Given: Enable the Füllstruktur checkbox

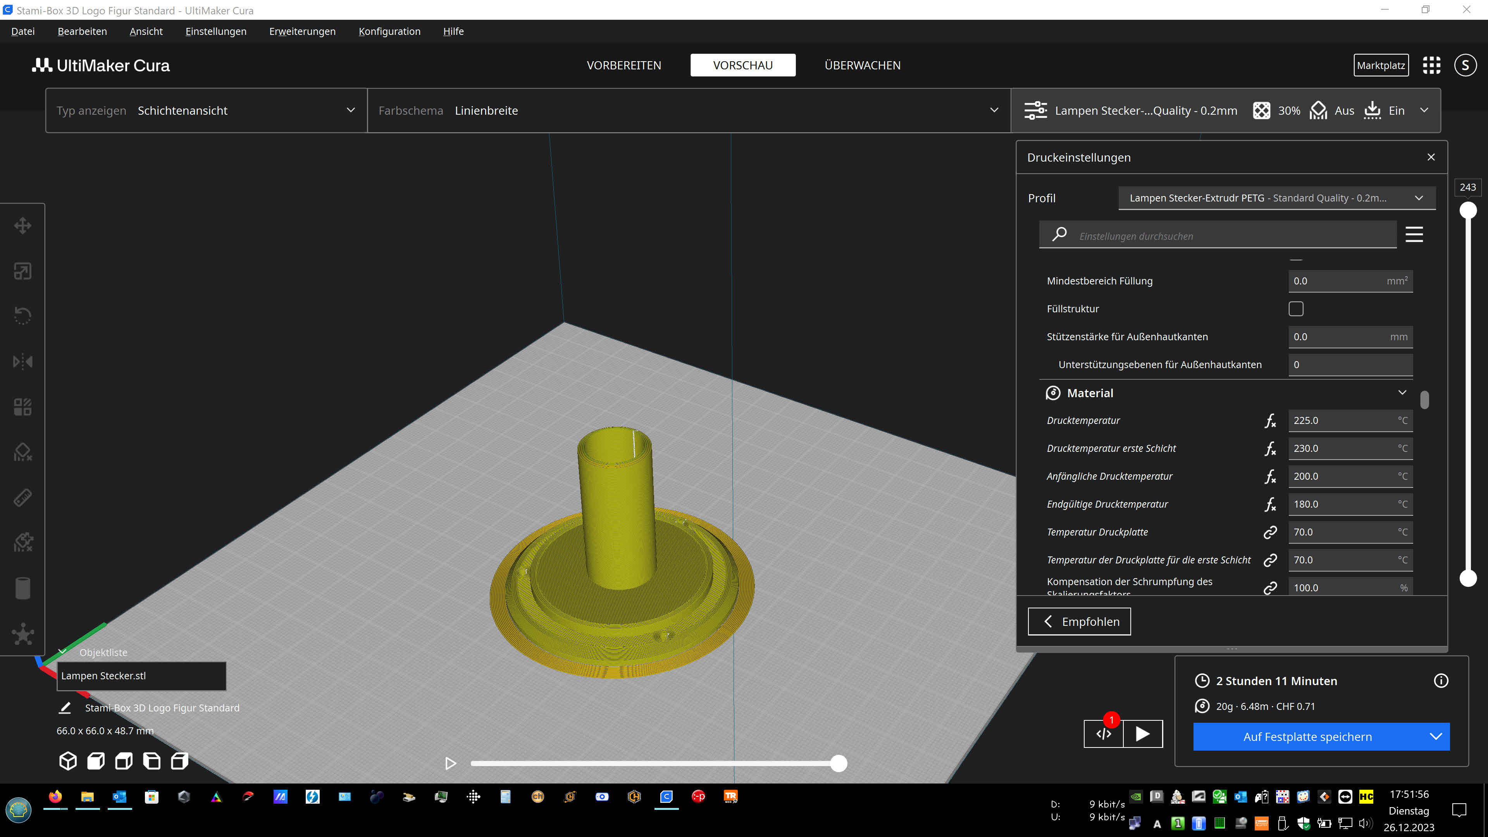Looking at the screenshot, I should click(1296, 308).
